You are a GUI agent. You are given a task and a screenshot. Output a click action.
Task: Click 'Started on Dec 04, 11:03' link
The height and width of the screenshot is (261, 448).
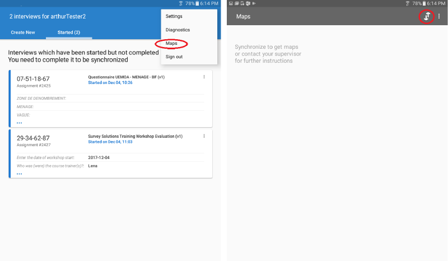pos(110,142)
